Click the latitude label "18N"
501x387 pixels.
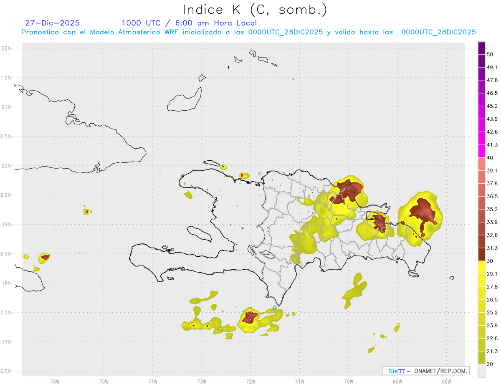[x=7, y=283]
